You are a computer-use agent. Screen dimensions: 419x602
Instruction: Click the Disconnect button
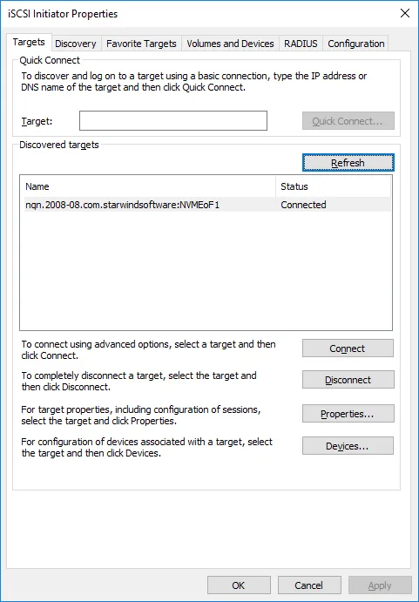pyautogui.click(x=348, y=380)
